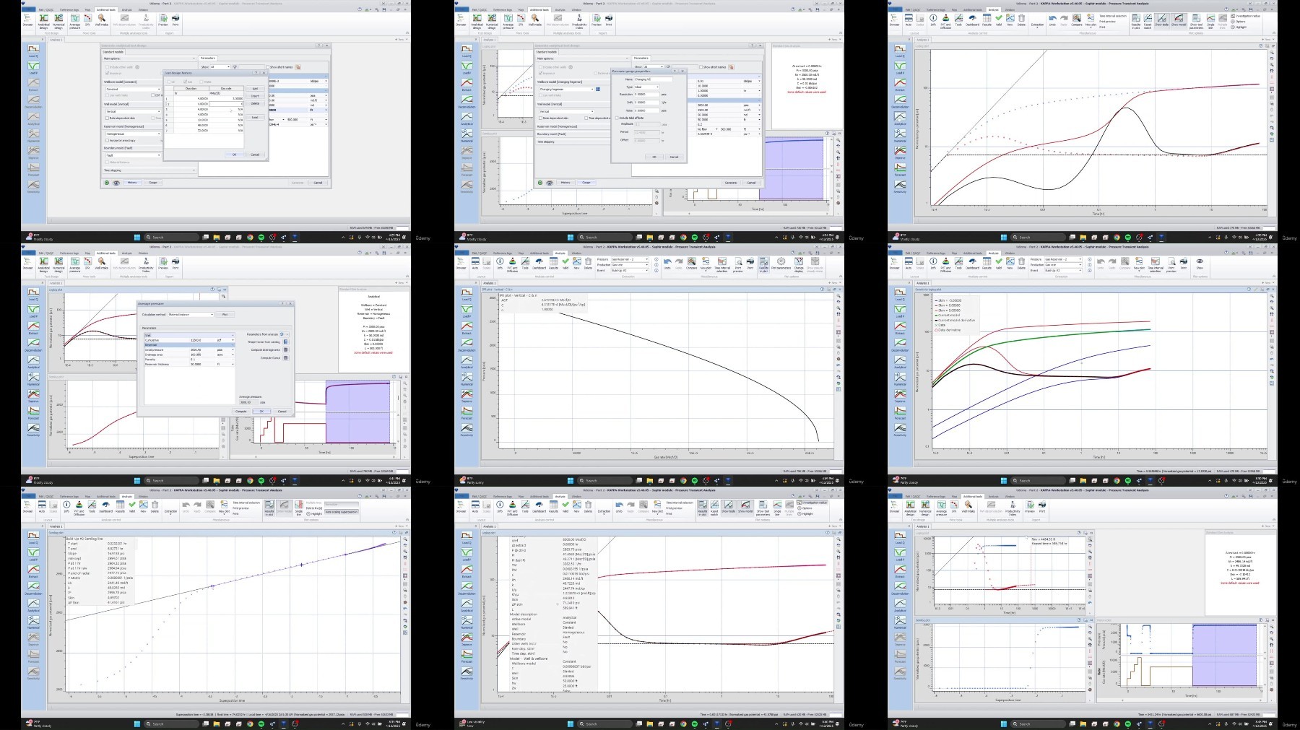Screen dimensions: 1300x730
Task: Tick Show short names behind the Pressure gauge properties dialog
Action: 701,67
